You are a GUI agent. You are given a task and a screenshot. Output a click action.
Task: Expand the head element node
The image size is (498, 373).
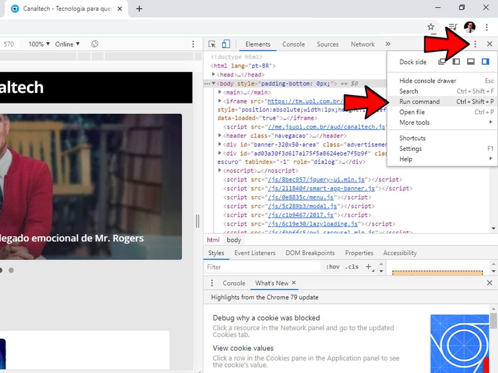(x=213, y=74)
